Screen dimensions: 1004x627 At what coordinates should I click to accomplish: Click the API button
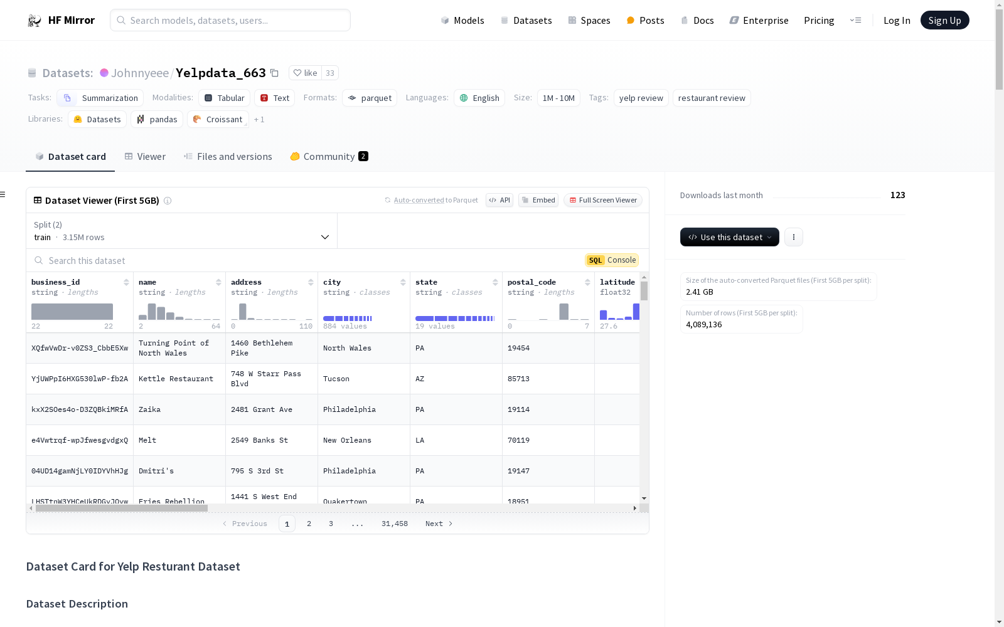499,200
